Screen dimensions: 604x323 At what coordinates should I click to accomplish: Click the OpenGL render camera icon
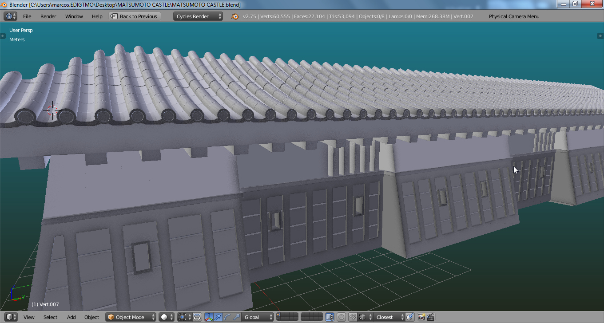[x=421, y=317]
